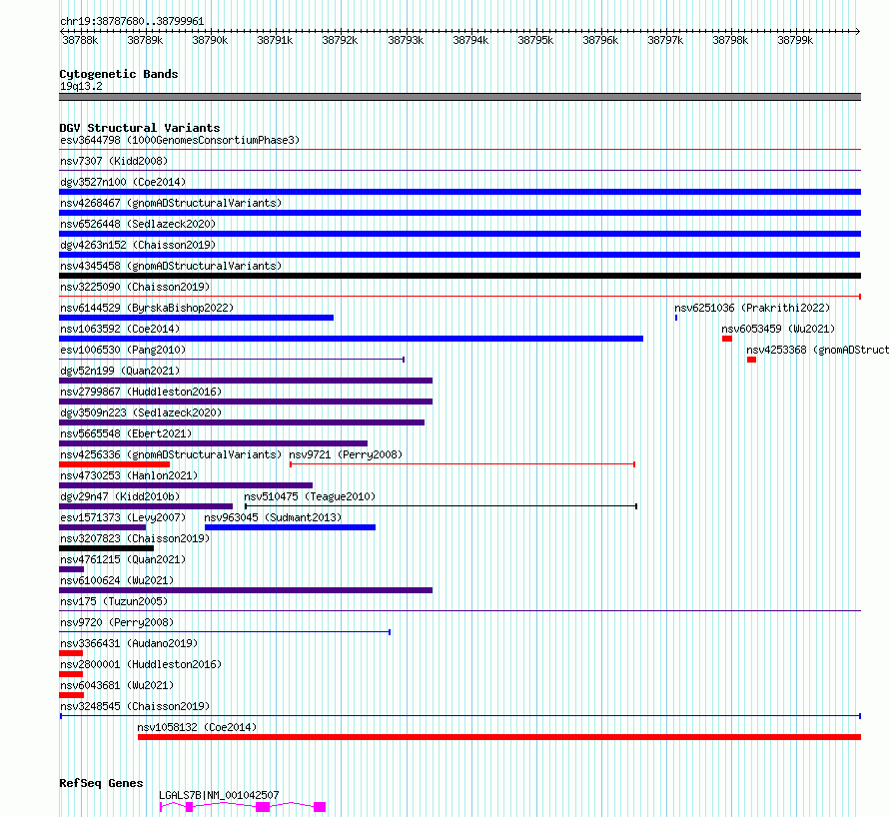Click the DGV Structural Variants track heading
This screenshot has width=889, height=817.
[x=140, y=128]
